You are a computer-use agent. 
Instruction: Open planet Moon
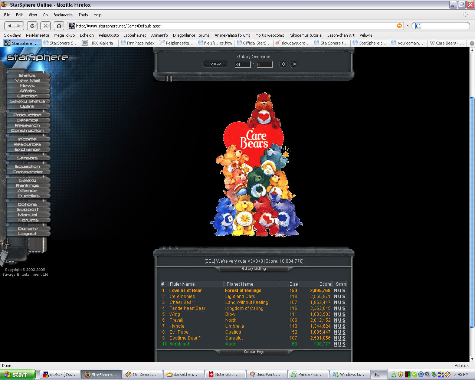[231, 344]
